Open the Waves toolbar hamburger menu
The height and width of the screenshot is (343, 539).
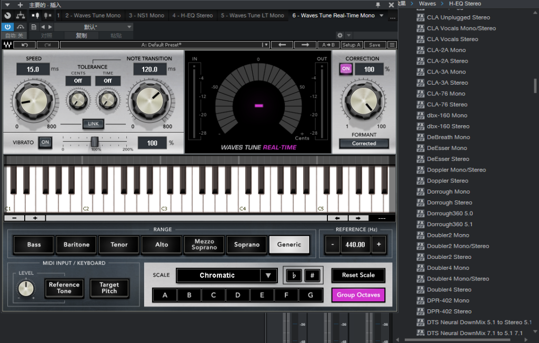[392, 45]
